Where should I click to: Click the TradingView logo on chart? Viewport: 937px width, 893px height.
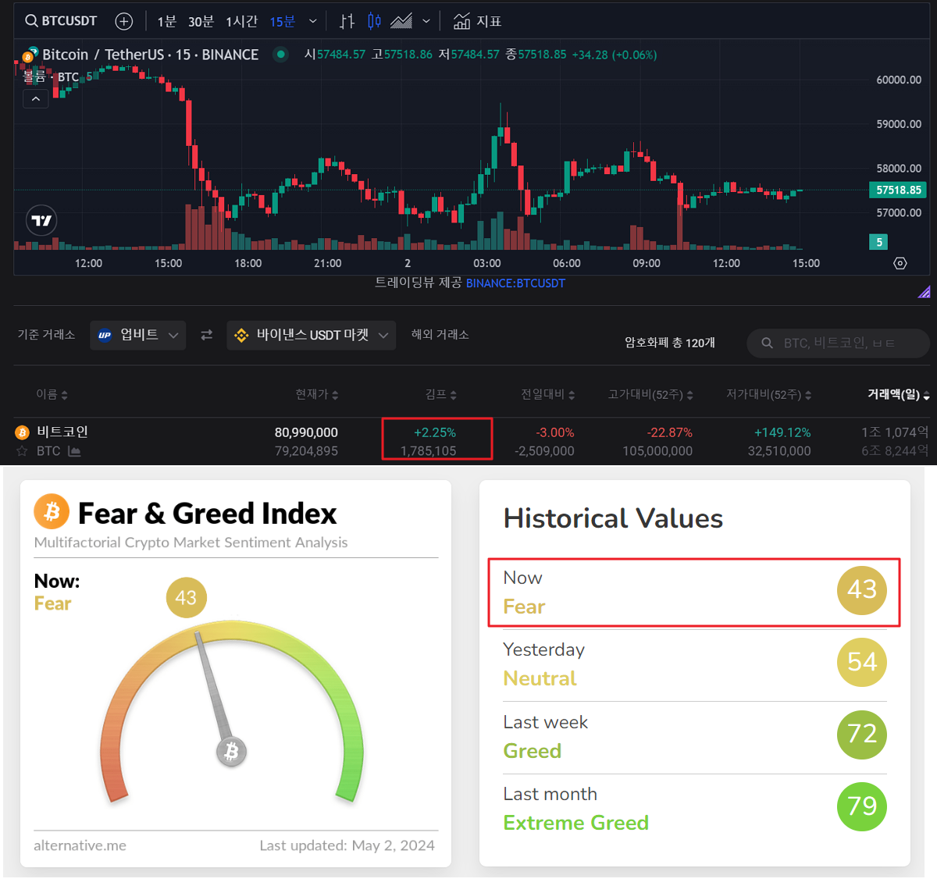coord(41,221)
